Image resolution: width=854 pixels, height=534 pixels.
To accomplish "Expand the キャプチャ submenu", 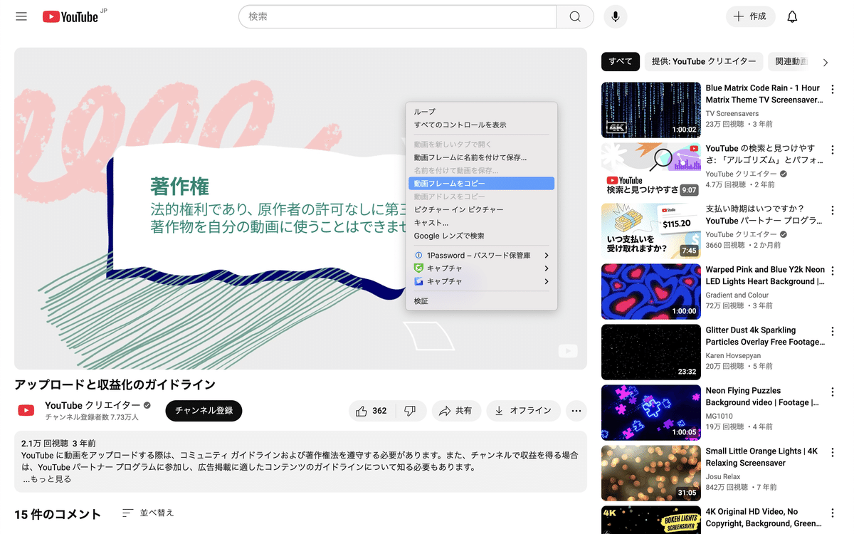I will (446, 268).
